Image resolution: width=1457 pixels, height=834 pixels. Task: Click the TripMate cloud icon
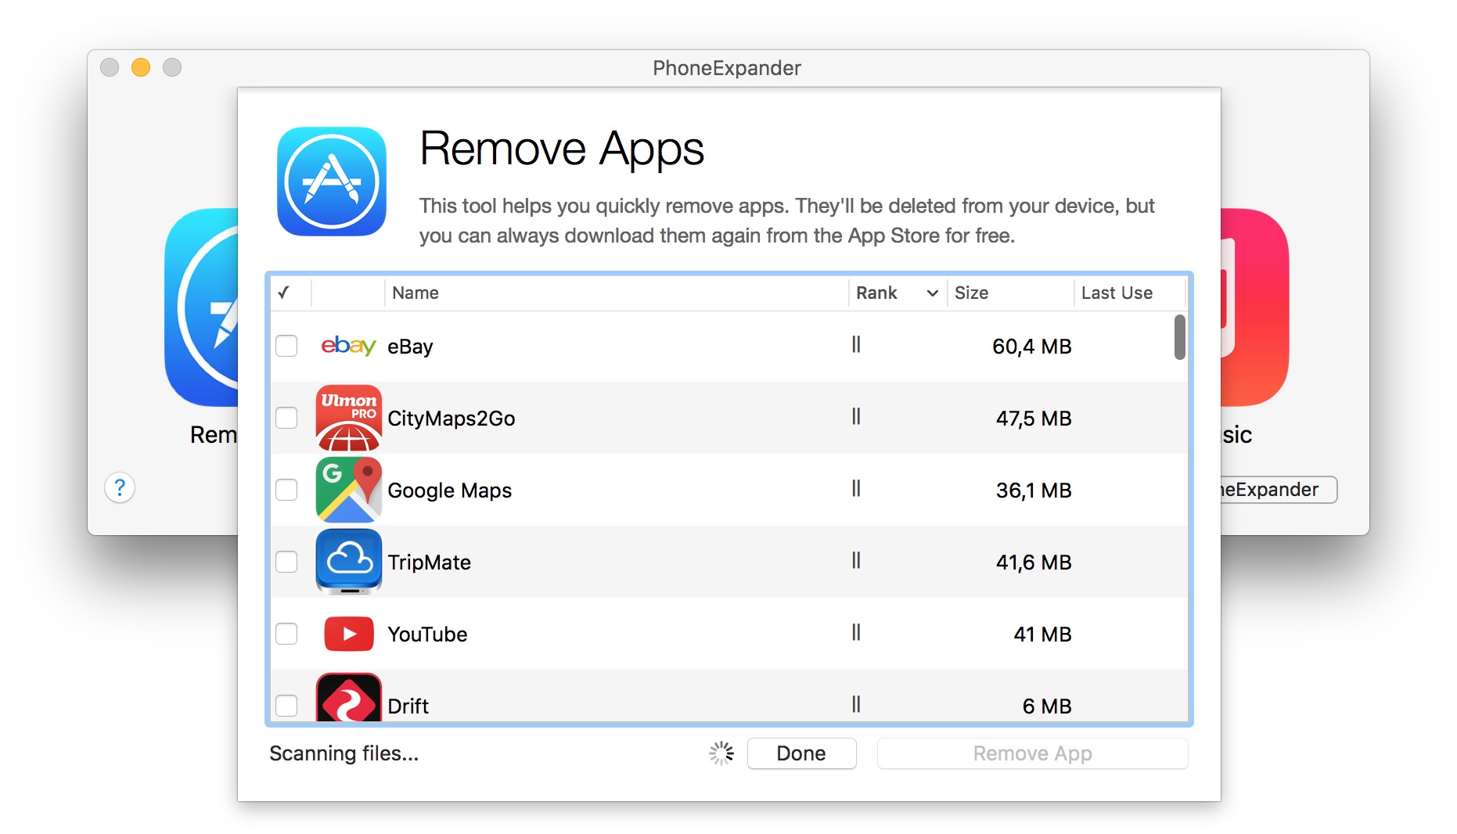point(349,562)
